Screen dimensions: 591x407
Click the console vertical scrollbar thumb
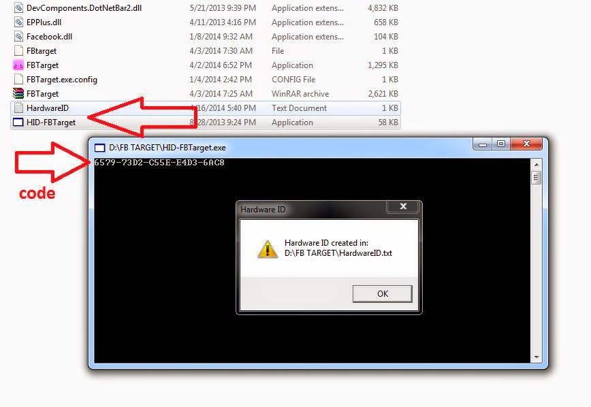pos(537,178)
